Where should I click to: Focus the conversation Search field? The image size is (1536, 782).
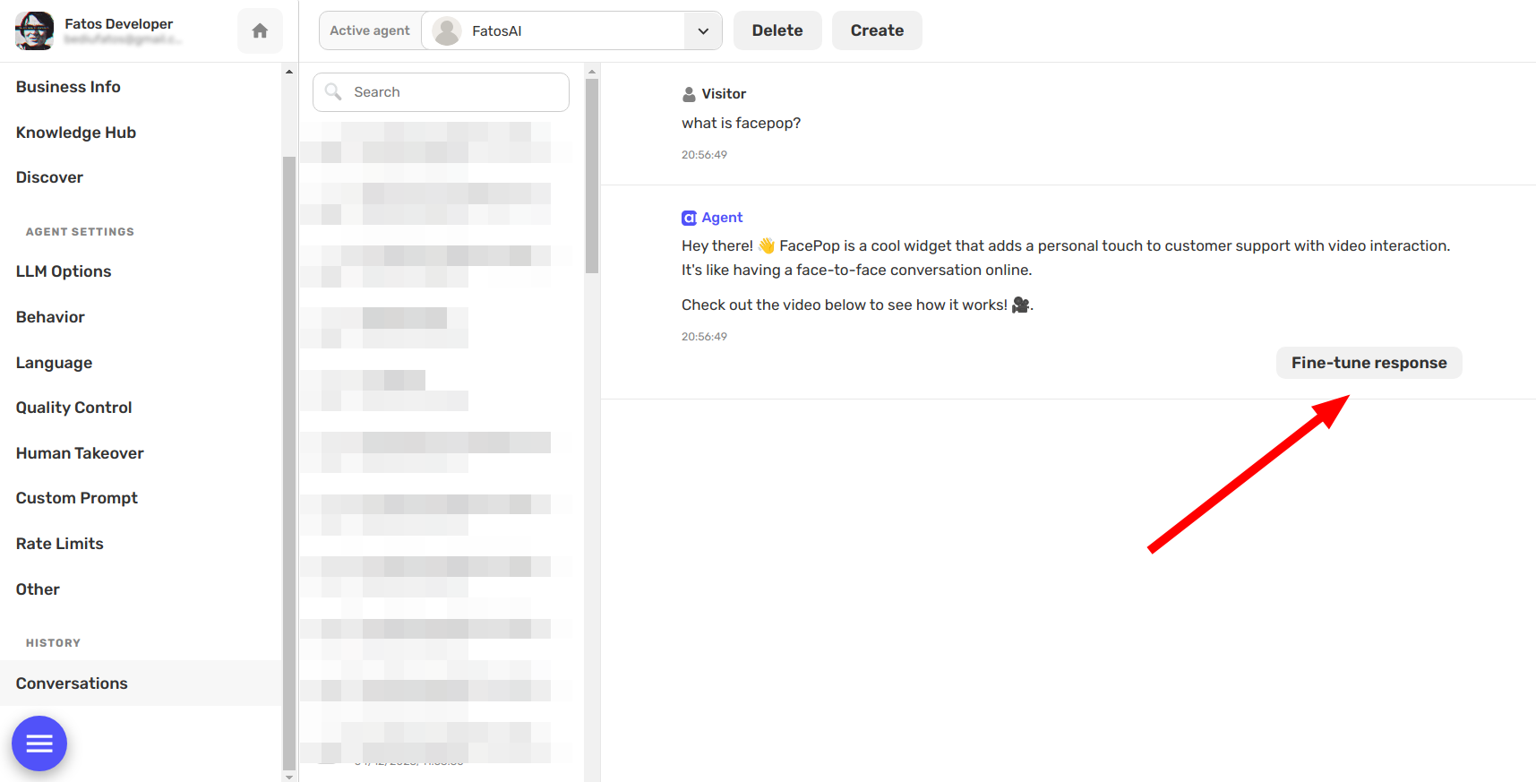click(x=441, y=92)
